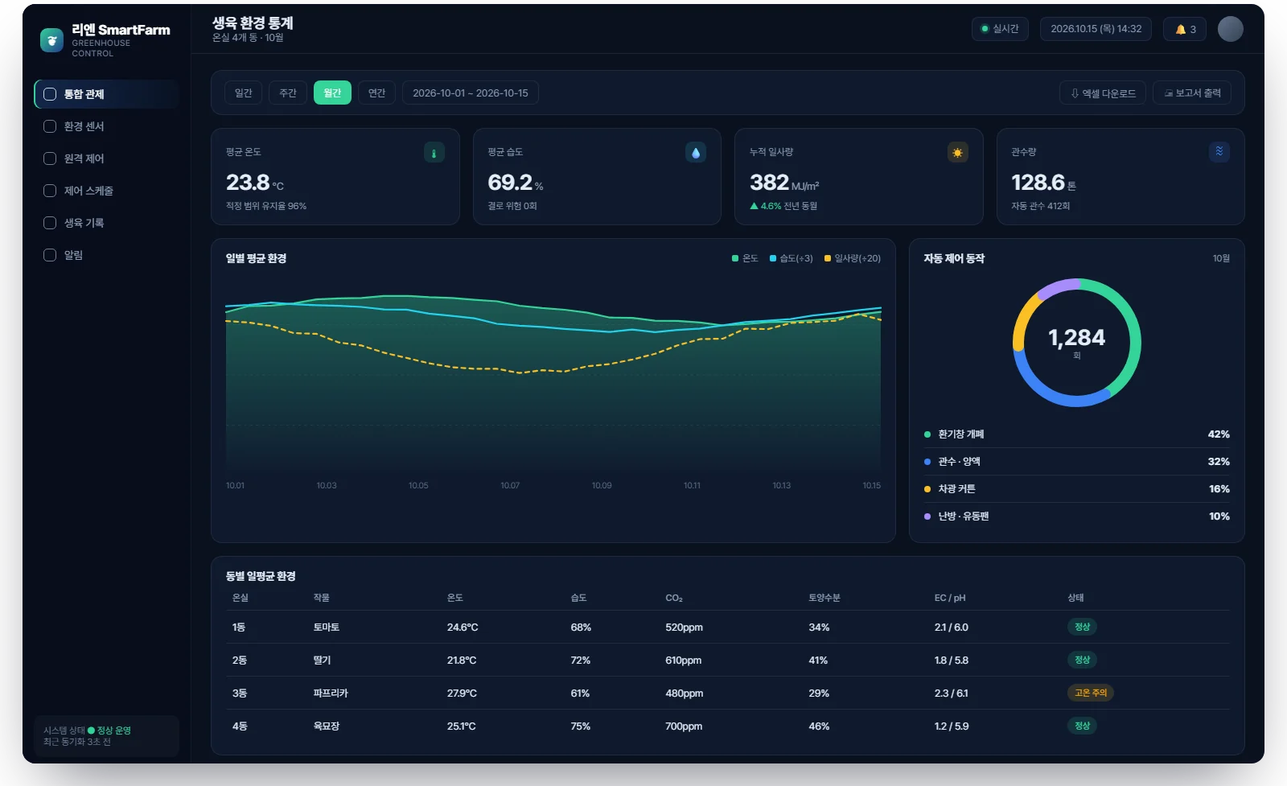Click the 환경 센서 sidebar checkbox icon
This screenshot has height=786, width=1287.
(x=50, y=126)
